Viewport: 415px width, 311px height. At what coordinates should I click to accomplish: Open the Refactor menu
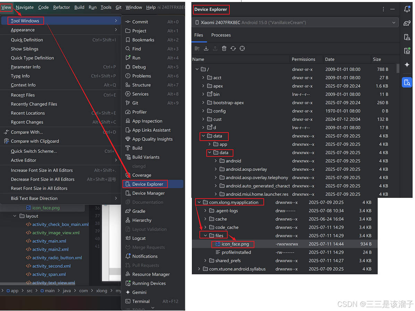(61, 7)
